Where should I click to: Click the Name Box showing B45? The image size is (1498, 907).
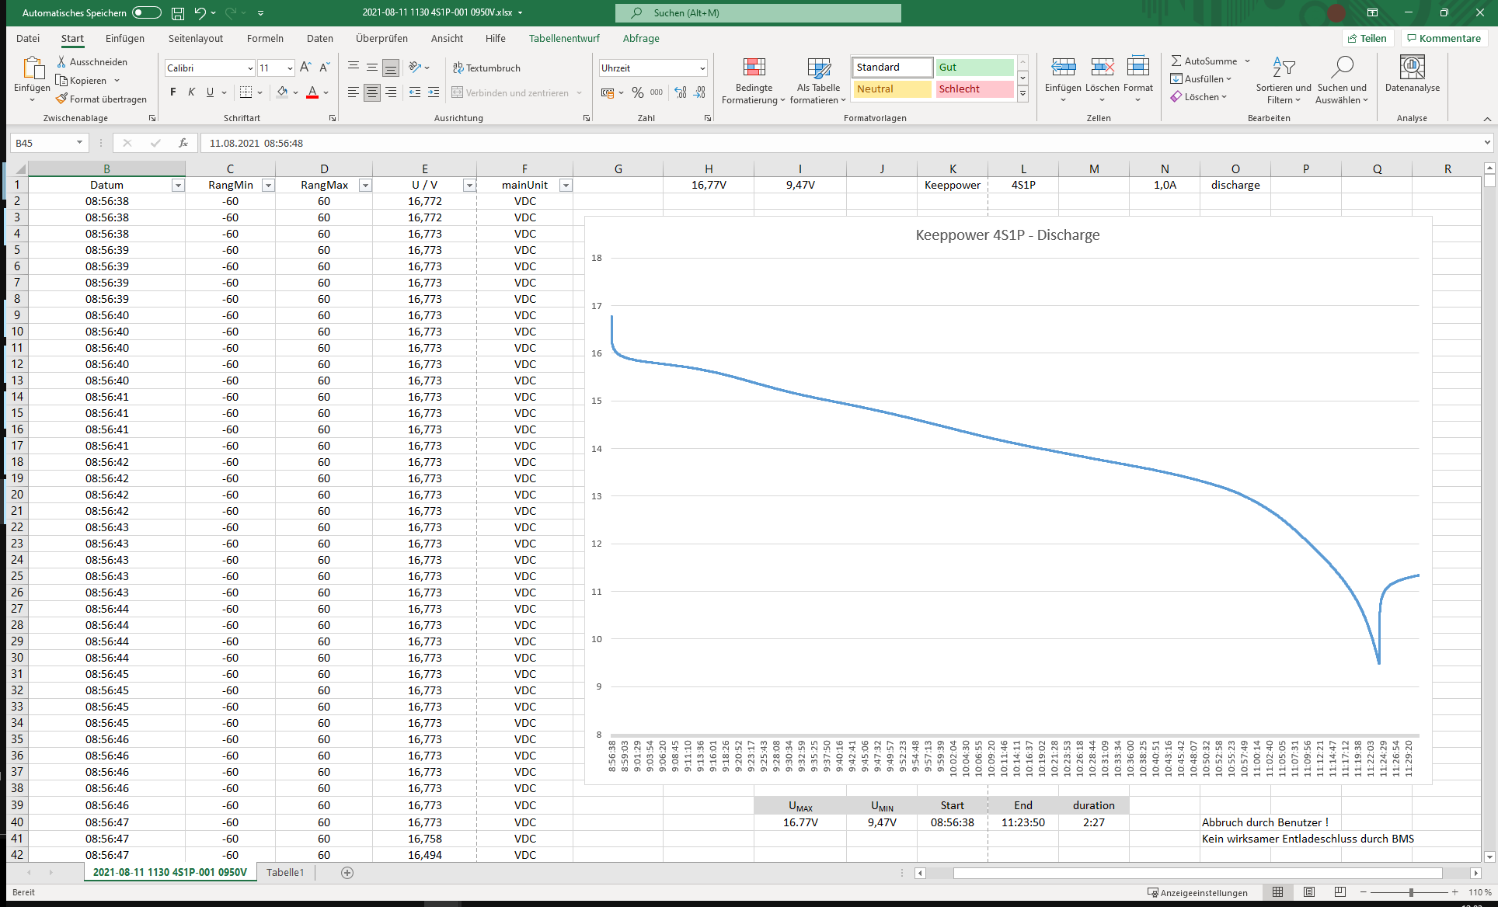49,143
